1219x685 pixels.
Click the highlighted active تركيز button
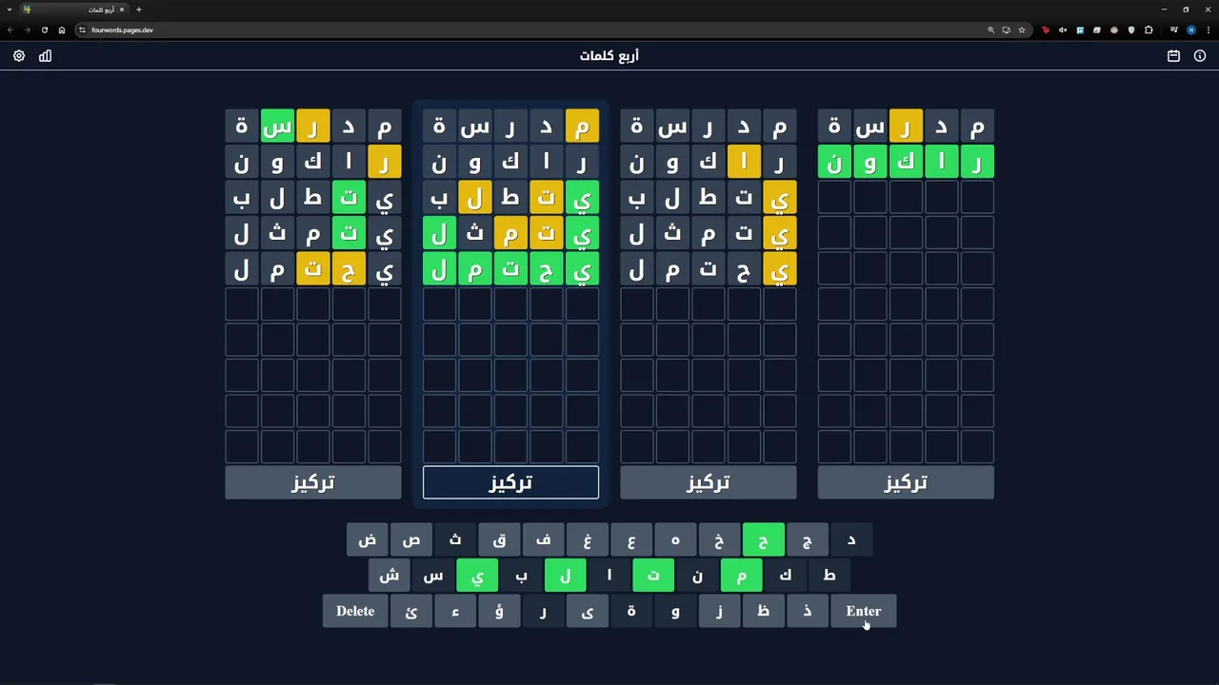click(x=510, y=482)
